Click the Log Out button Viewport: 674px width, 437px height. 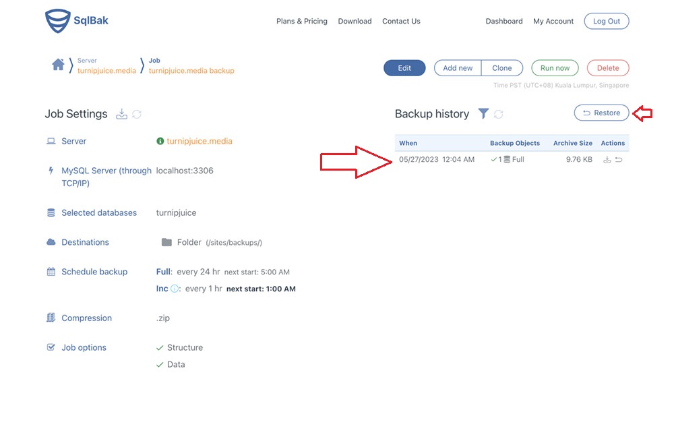(607, 21)
